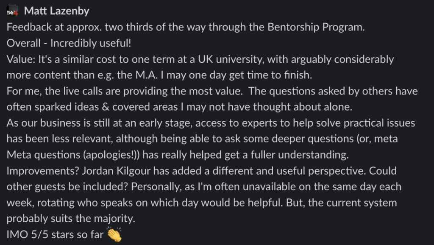The width and height of the screenshot is (434, 245).
Task: Open the Matt Lazenby username link
Action: click(56, 11)
